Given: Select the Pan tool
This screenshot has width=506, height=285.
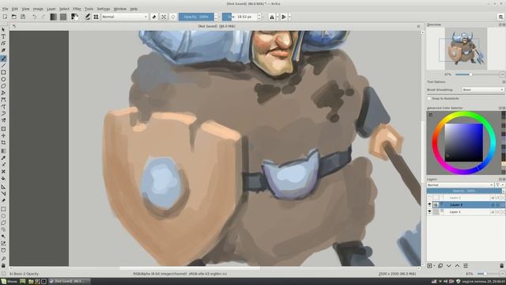Looking at the screenshot, I should [x=3, y=265].
